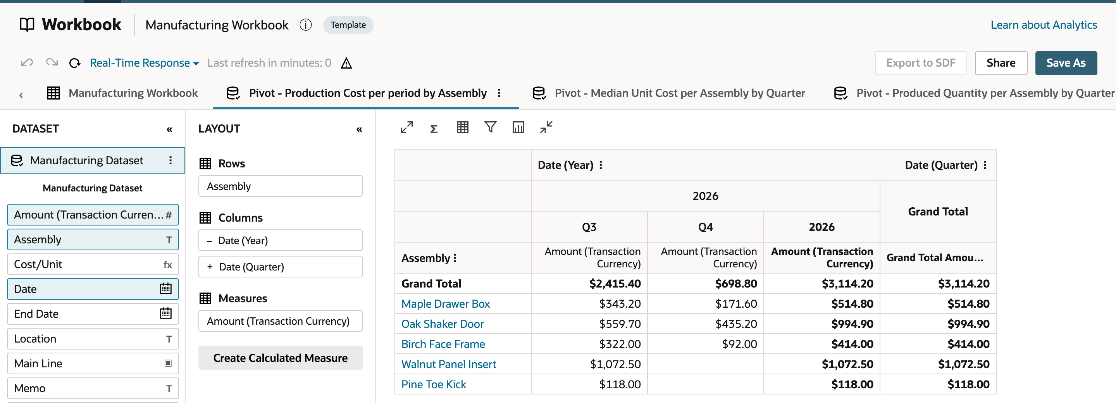This screenshot has height=403, width=1116.
Task: Open Pivot - Median Unit Cost tab
Action: tap(668, 93)
